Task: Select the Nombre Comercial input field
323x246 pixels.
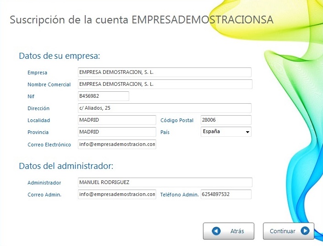Action: 165,84
